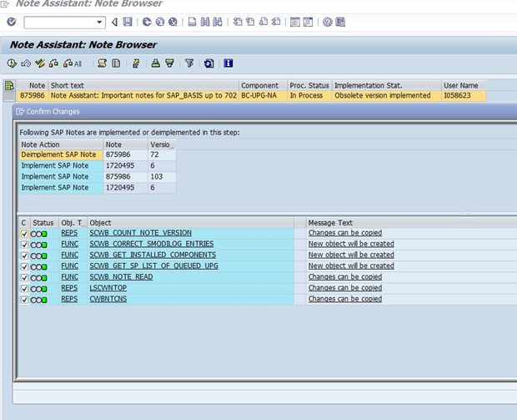The image size is (517, 420).
Task: Click REPS link in the LSCWNTOP row
Action: coord(69,288)
